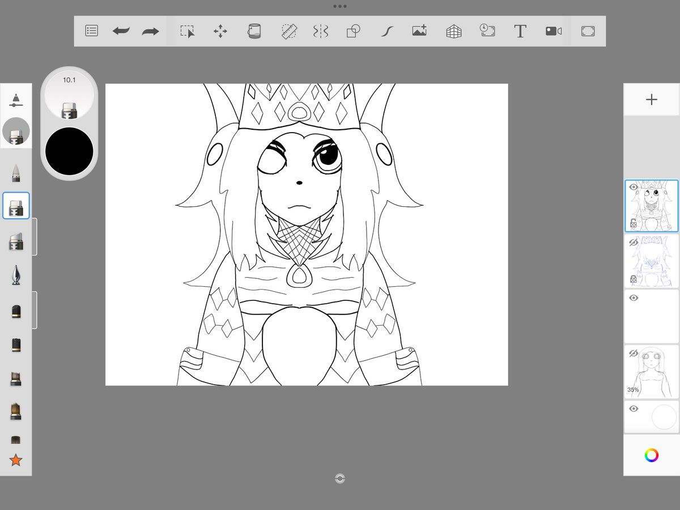Open the black color puck
680x510 pixels.
(69, 151)
